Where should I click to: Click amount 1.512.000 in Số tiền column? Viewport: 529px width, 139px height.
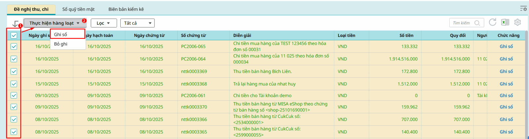408,84
